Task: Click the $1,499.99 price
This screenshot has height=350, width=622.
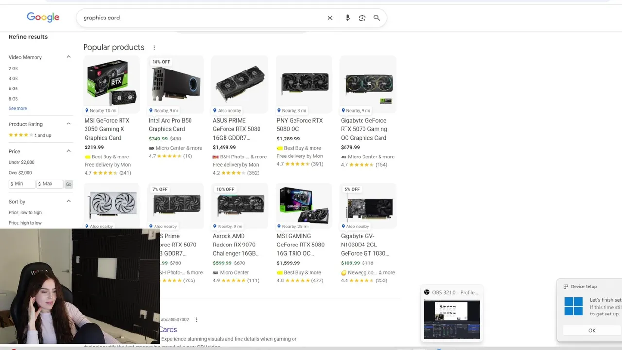Action: point(224,148)
